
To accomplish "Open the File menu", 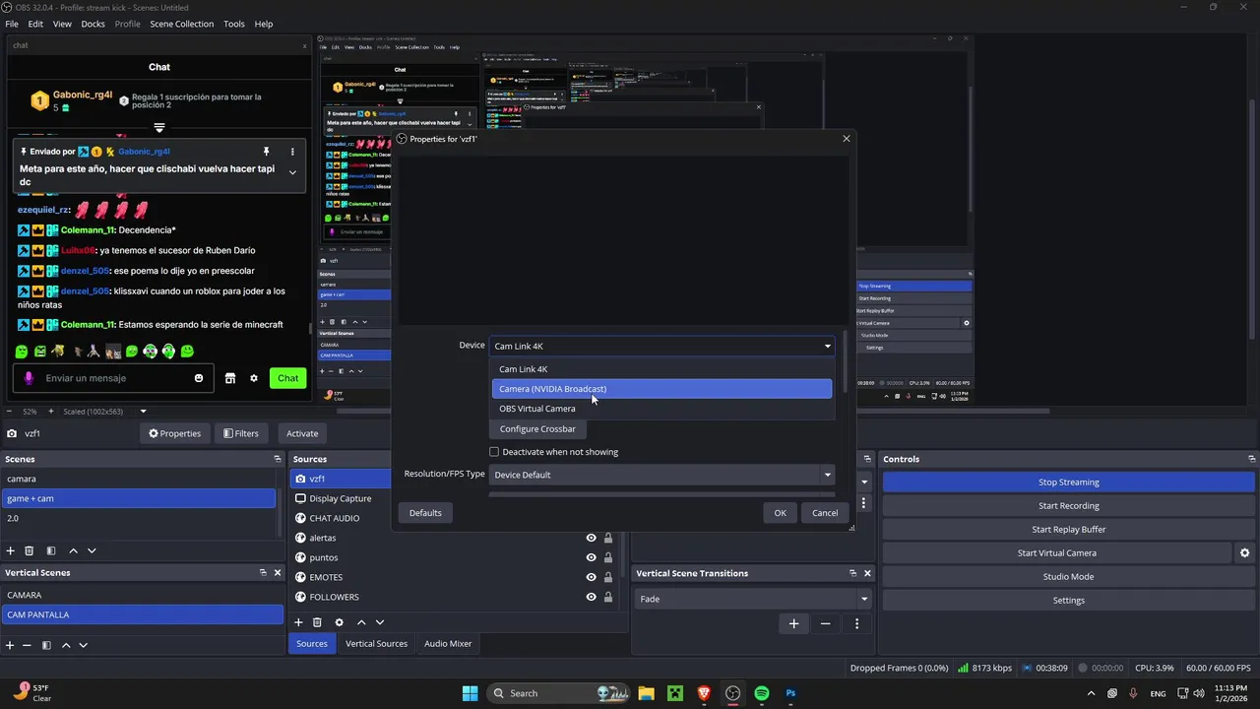I will tap(12, 24).
